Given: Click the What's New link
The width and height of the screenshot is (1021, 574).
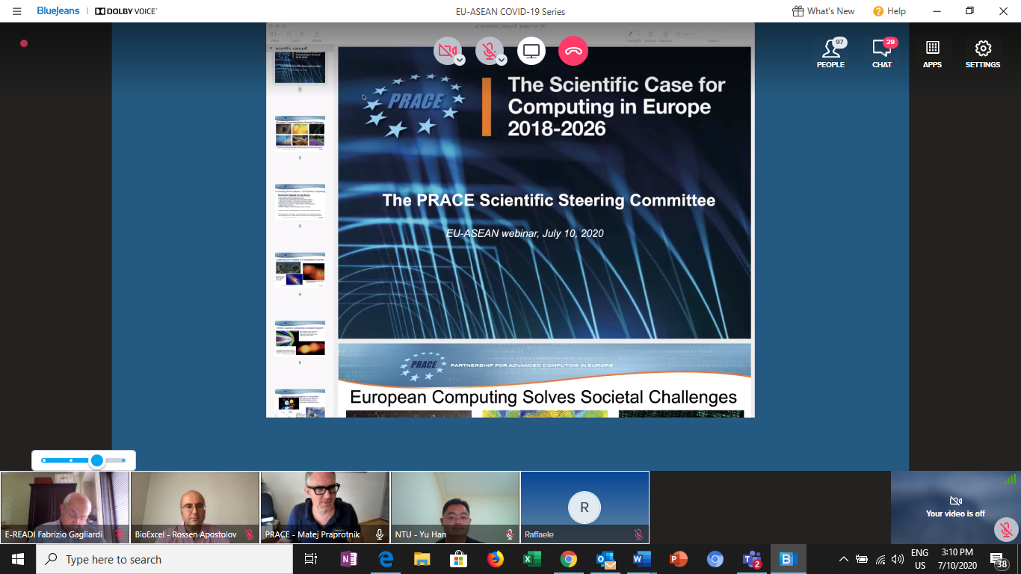Looking at the screenshot, I should coord(823,11).
